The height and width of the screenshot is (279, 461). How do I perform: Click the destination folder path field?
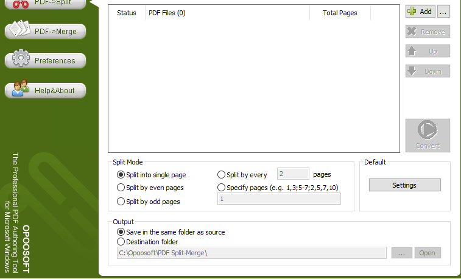point(252,253)
